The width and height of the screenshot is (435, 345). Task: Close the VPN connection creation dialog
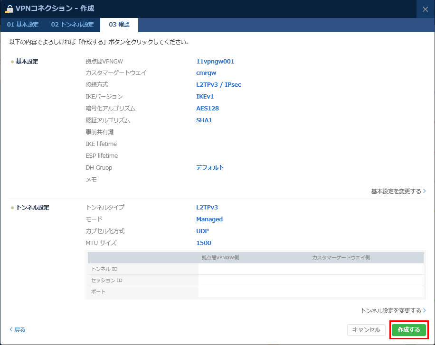point(425,9)
